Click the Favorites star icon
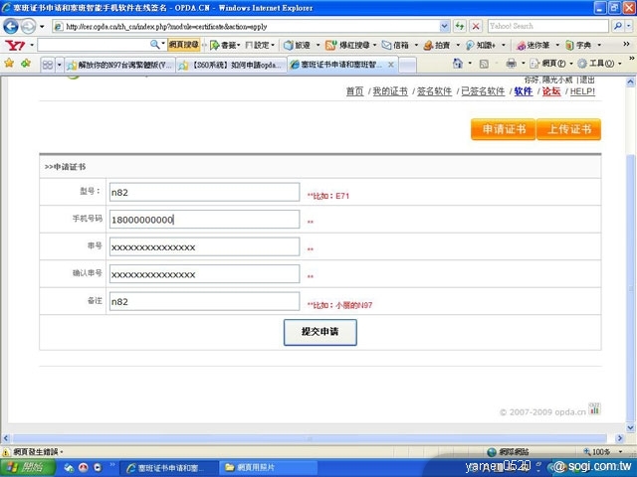 point(9,64)
